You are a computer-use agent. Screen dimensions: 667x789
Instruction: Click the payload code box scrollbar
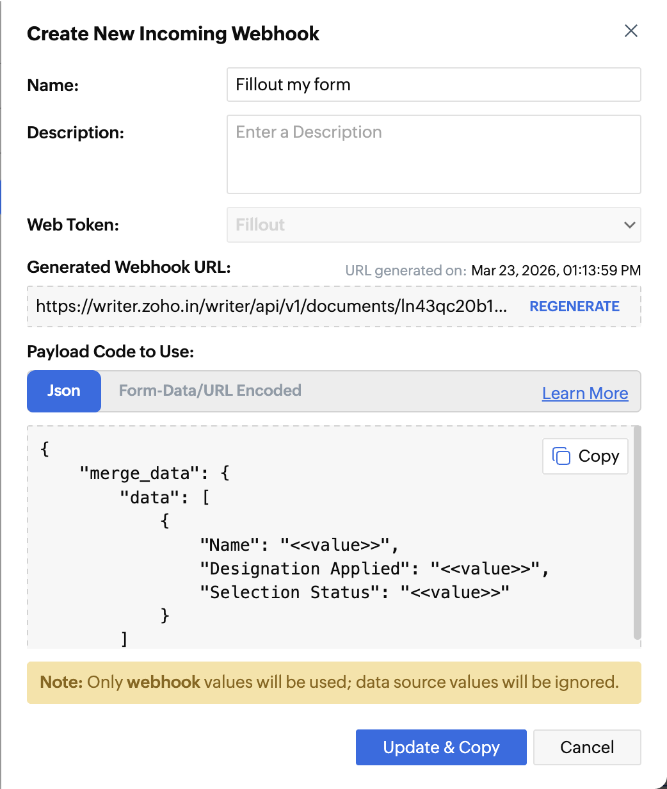click(637, 532)
